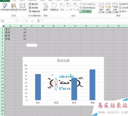Convert text with 繁转简

(33, 4)
